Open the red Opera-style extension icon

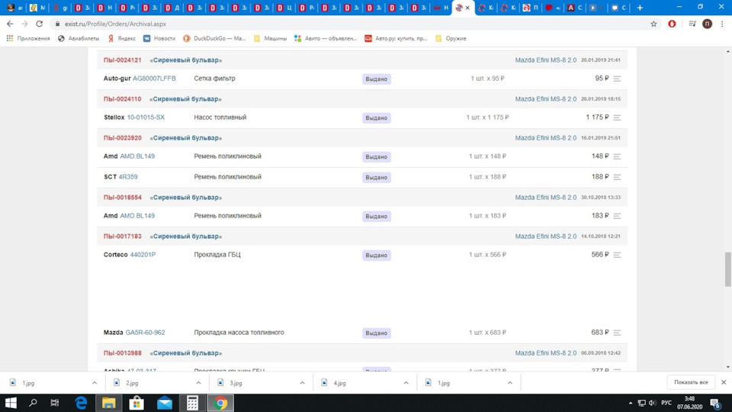tap(672, 24)
